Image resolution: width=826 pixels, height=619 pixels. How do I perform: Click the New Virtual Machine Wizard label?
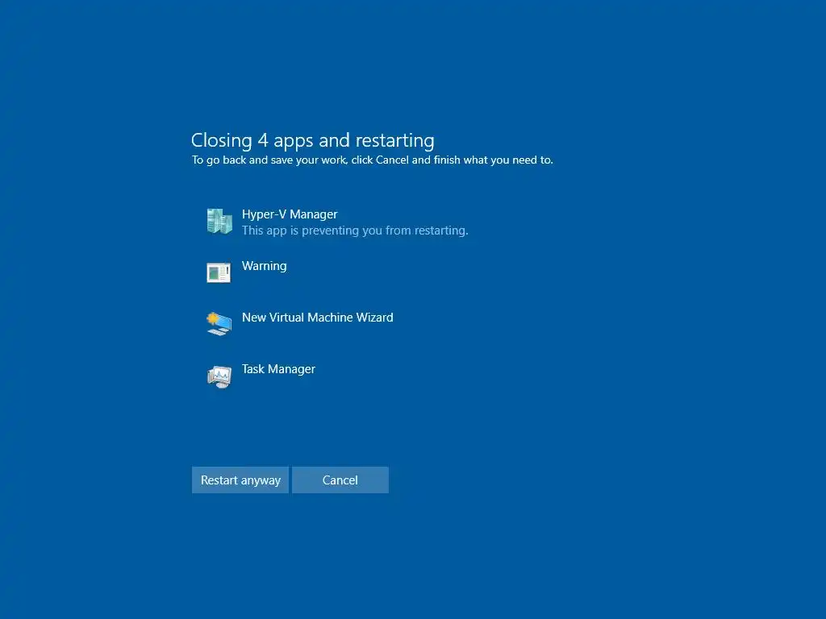tap(318, 318)
